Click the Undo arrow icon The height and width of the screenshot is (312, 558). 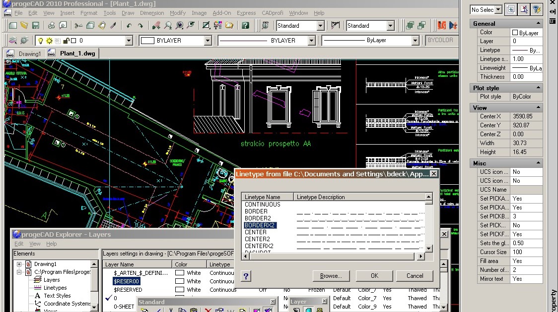pos(129,26)
